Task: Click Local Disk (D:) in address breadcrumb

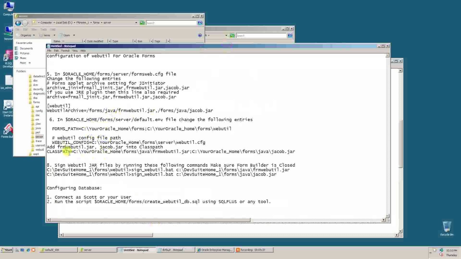Action: click(64, 23)
